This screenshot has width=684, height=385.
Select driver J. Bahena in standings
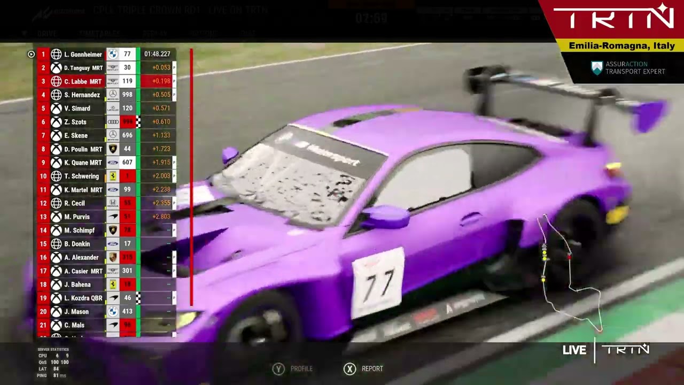tap(77, 284)
